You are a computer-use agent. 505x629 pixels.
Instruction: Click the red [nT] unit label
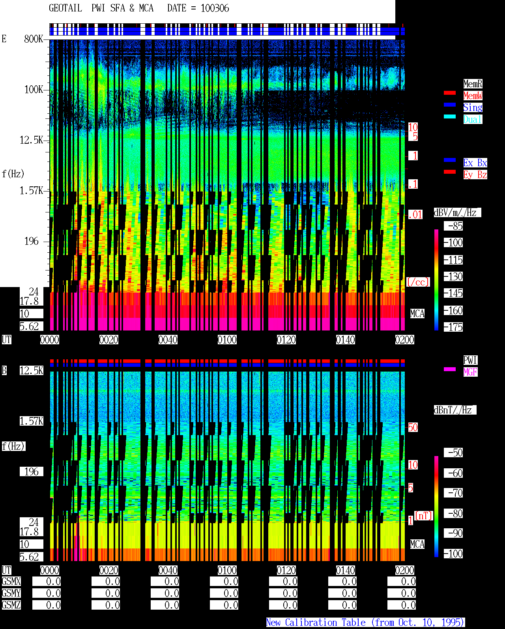point(424,516)
